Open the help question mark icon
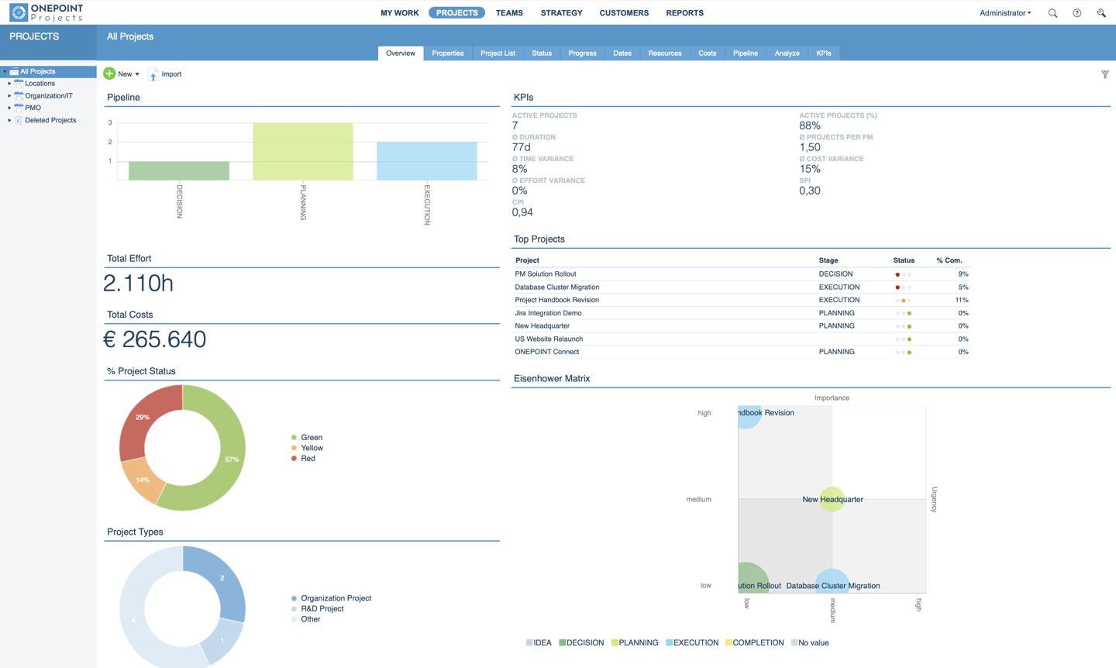This screenshot has height=668, width=1116. click(1076, 13)
